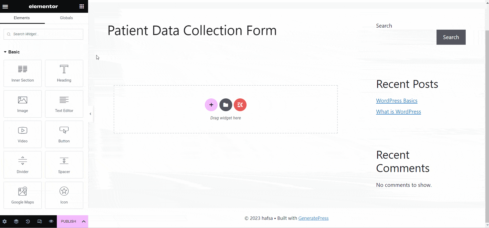The height and width of the screenshot is (228, 489).
Task: Open the Elementor hamburger menu
Action: (x=5, y=6)
